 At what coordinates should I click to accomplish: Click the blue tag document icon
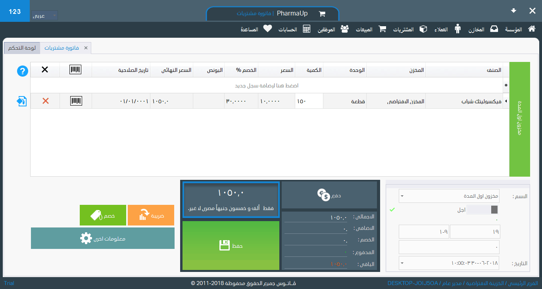[x=22, y=101]
